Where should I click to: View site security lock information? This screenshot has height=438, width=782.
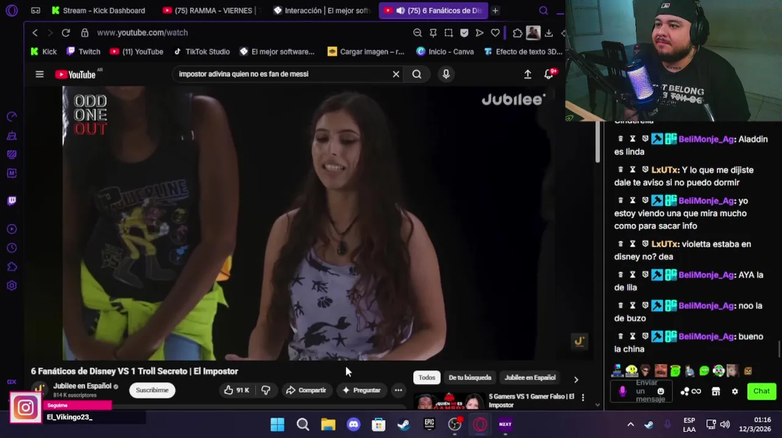[85, 33]
